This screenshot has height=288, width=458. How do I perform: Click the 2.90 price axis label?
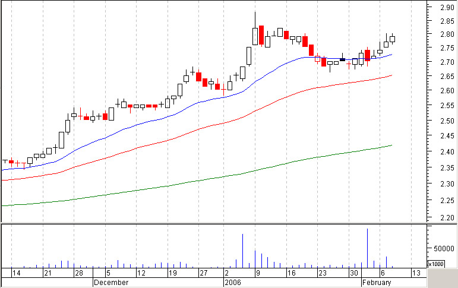tap(447, 7)
